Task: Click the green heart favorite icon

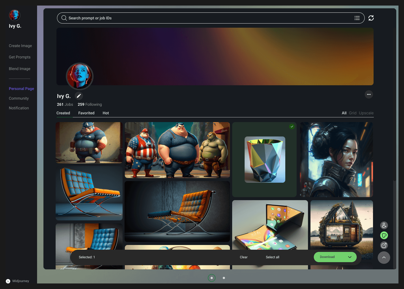Action: click(x=384, y=235)
